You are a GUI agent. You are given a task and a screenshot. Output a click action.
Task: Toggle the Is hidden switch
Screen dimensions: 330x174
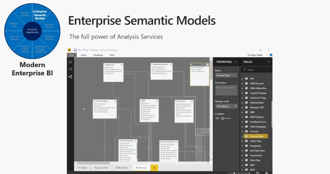(x=225, y=118)
